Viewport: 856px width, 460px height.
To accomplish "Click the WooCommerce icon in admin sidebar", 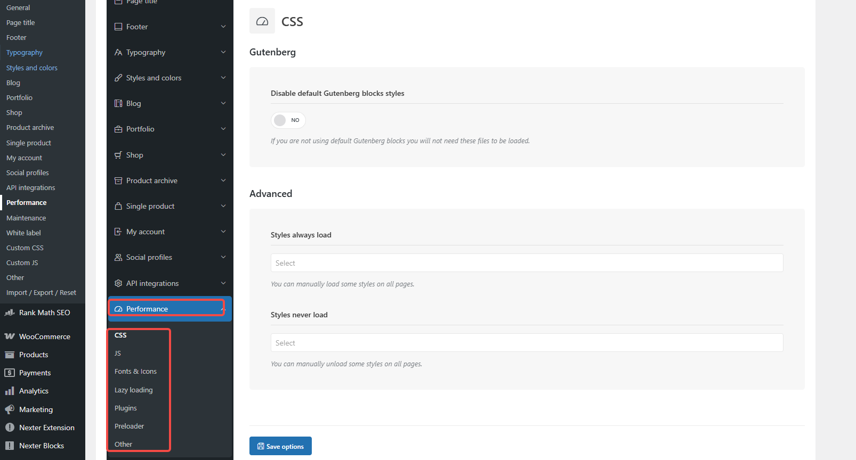I will tap(10, 336).
